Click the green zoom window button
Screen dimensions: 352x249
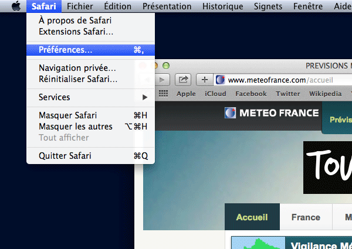pos(166,66)
